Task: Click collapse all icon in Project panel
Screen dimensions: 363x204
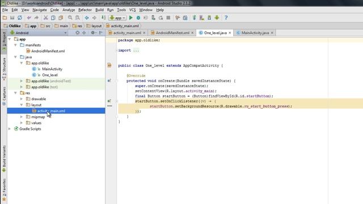Action: click(84, 33)
